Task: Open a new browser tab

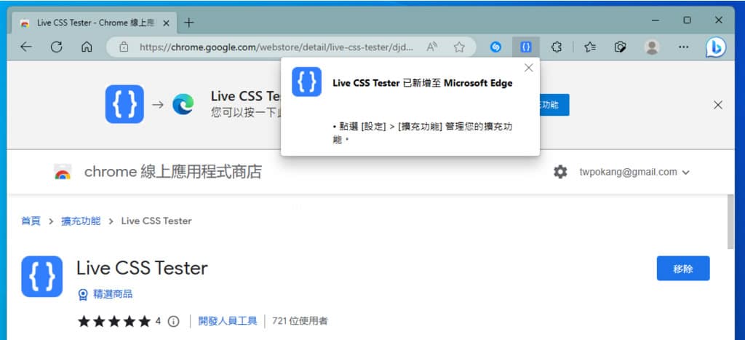Action: (x=188, y=23)
